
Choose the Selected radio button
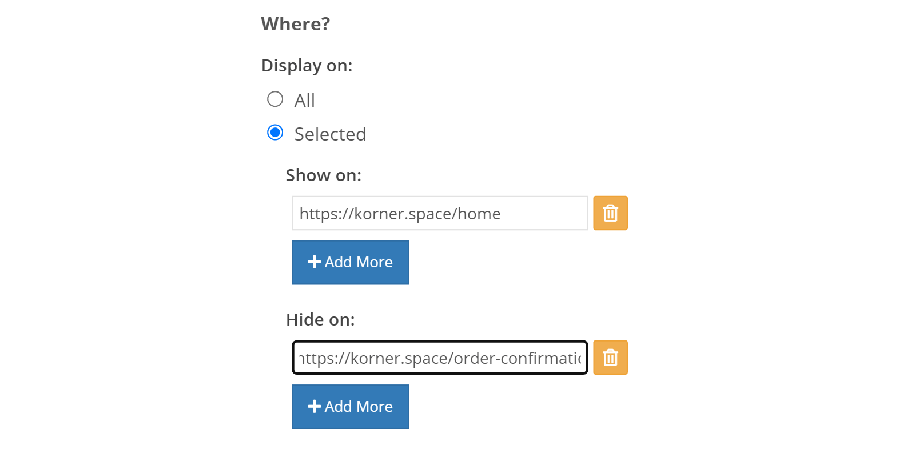(x=275, y=133)
